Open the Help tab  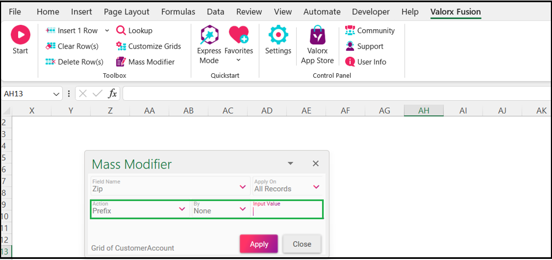point(410,12)
